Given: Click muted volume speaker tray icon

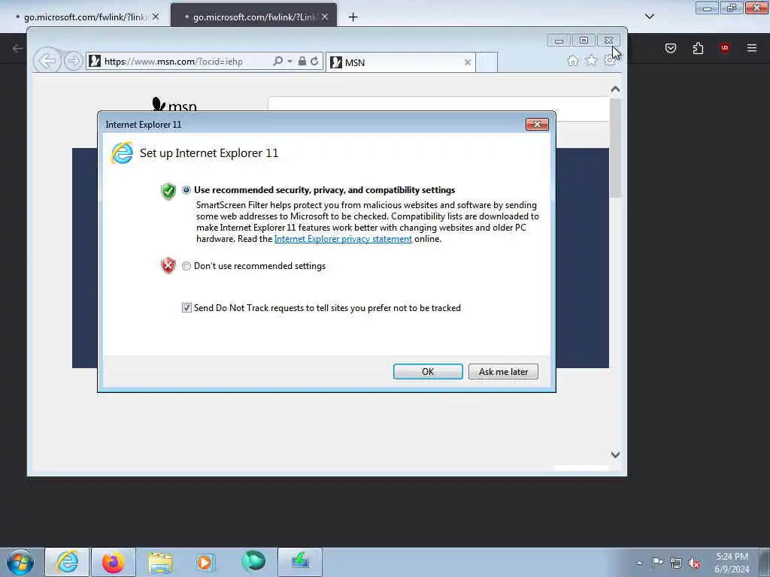Looking at the screenshot, I should (x=694, y=563).
